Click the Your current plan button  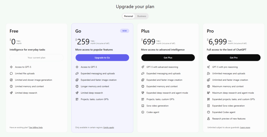[x=37, y=58]
